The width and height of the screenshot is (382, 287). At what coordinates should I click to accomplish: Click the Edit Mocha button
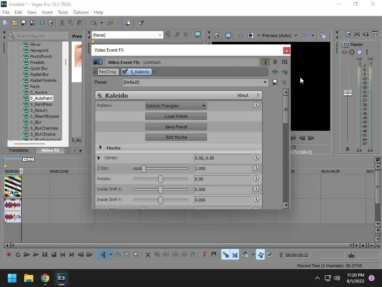coord(176,137)
